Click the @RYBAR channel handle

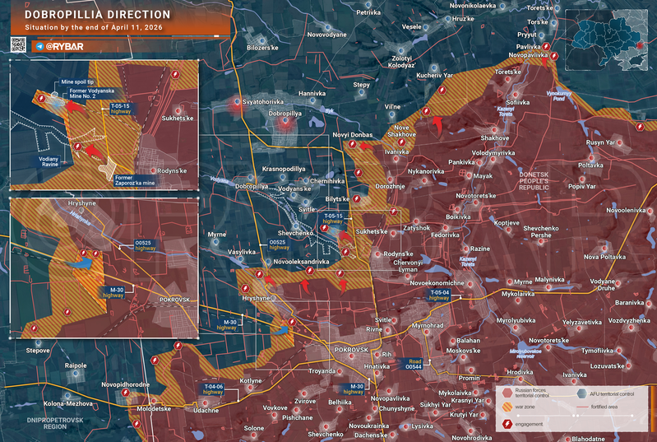coord(64,47)
